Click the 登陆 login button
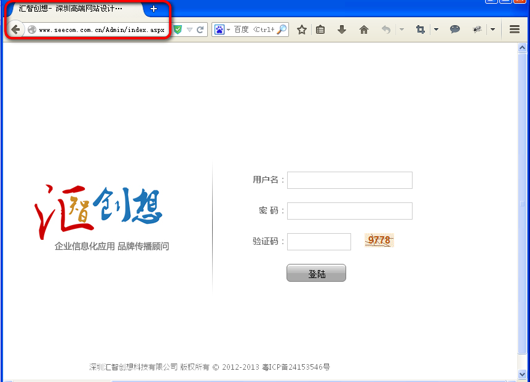 click(316, 273)
